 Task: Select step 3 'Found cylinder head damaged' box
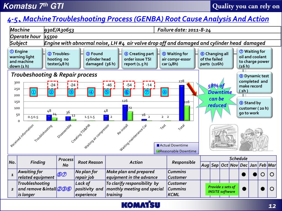(x=101, y=59)
